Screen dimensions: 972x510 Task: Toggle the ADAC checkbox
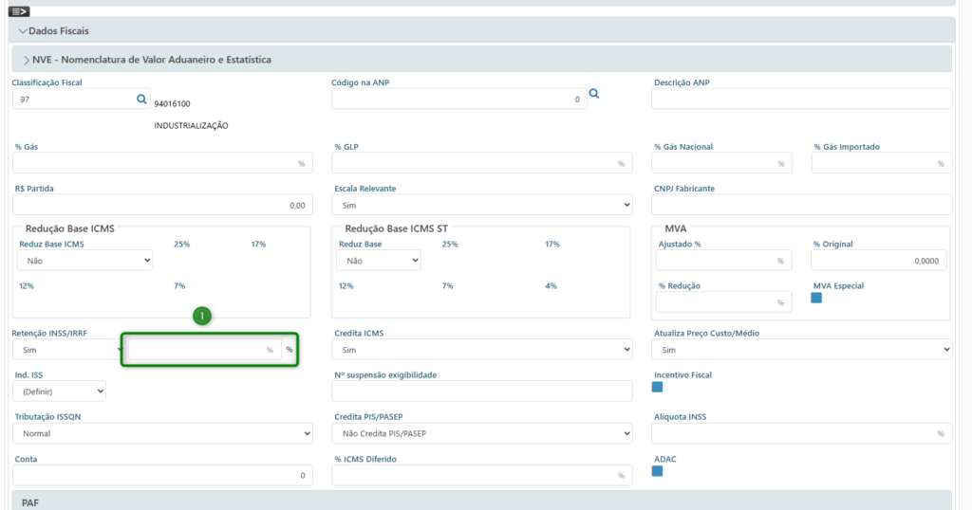click(x=657, y=471)
